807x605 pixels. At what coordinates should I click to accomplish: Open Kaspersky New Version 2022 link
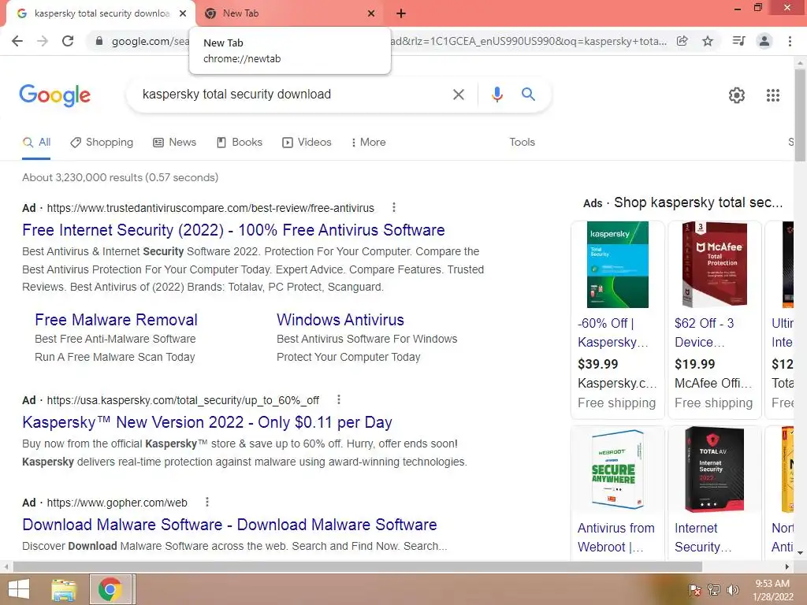207,422
